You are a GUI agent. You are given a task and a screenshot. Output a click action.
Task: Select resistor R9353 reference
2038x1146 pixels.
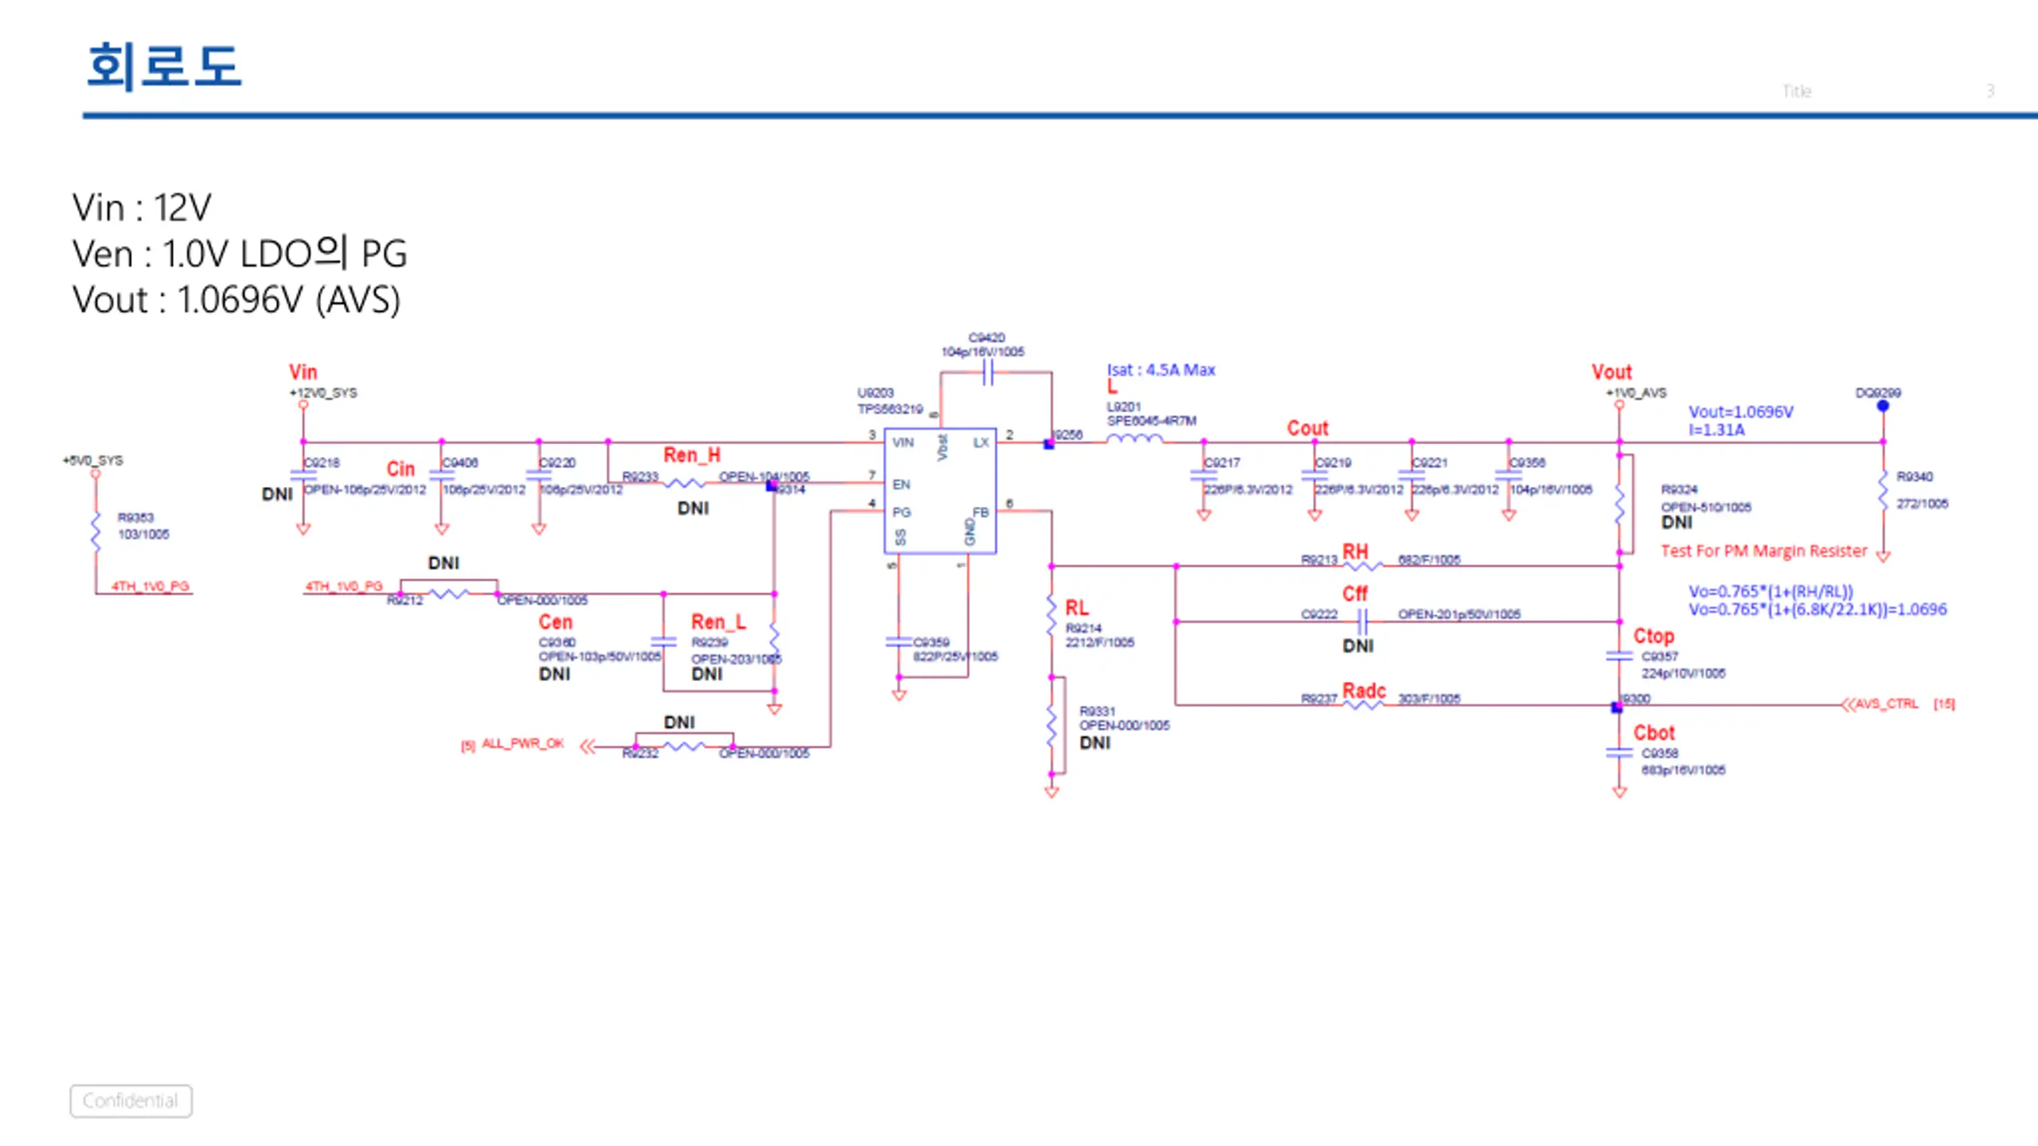tap(135, 517)
